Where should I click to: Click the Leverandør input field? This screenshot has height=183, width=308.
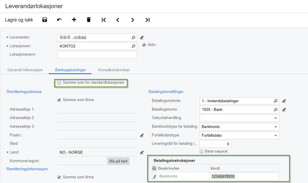click(x=97, y=37)
